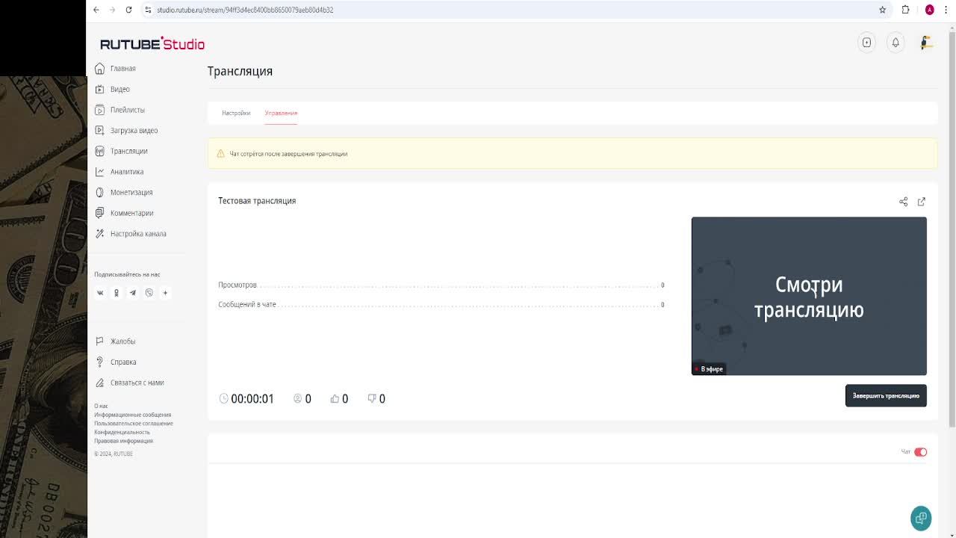Click the RUTUBE Studio logo
Image resolution: width=956 pixels, height=538 pixels.
(152, 44)
